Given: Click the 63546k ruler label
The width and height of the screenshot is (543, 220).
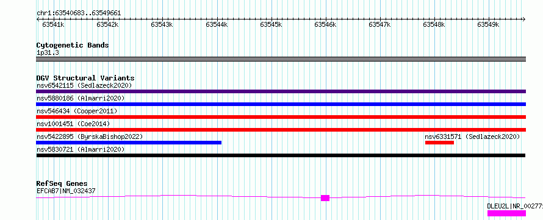Looking at the screenshot, I should click(325, 24).
